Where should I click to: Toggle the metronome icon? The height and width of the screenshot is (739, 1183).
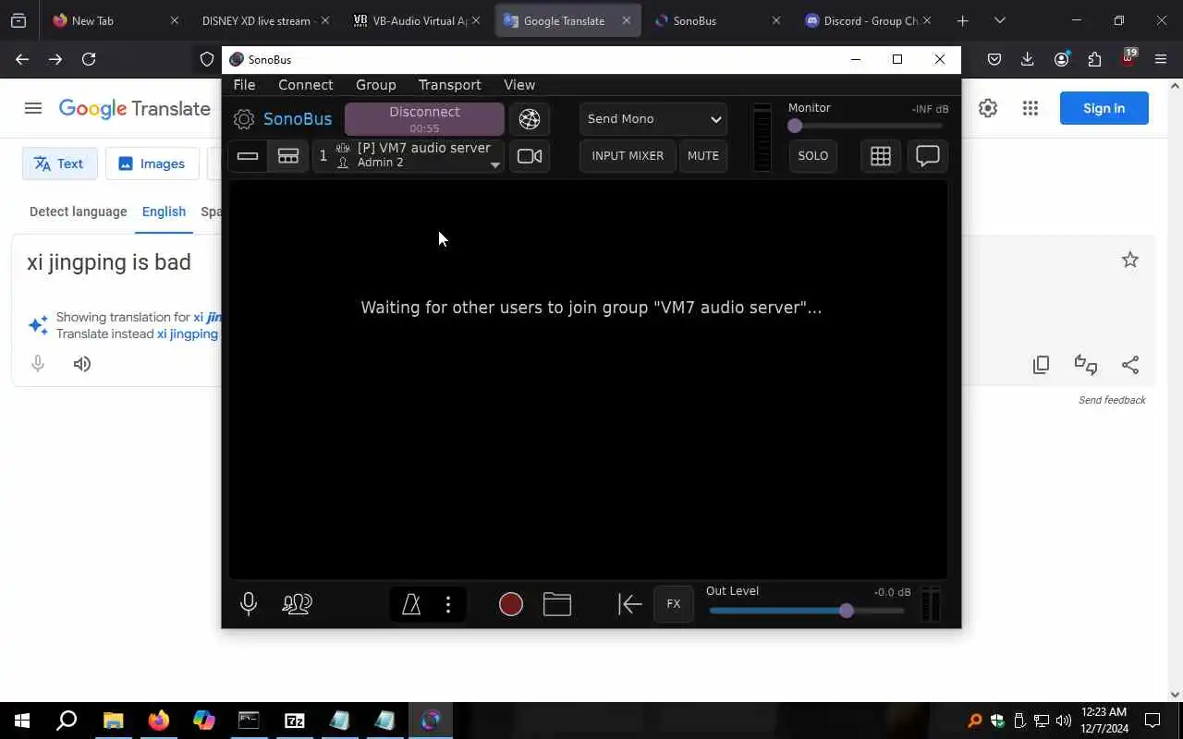coord(411,604)
